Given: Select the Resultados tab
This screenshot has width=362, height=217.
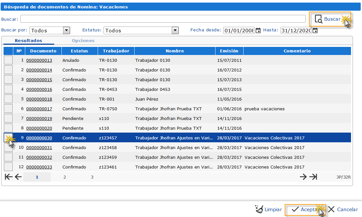Looking at the screenshot, I should 28,41.
